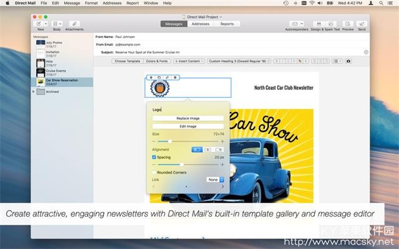The width and height of the screenshot is (399, 249).
Task: Open the Body type dropdown in toolbar
Action: click(x=57, y=24)
